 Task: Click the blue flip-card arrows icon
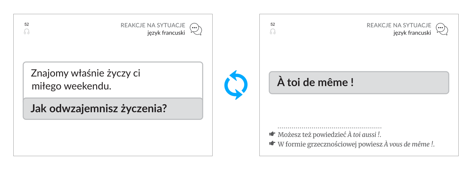(x=236, y=85)
